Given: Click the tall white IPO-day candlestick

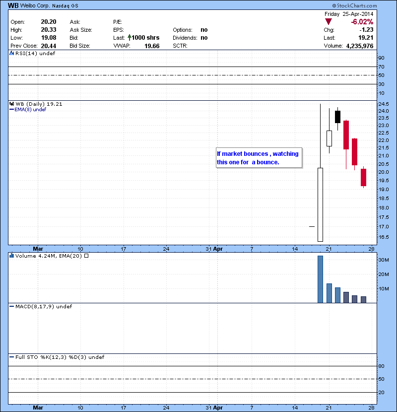Looking at the screenshot, I should 320,205.
